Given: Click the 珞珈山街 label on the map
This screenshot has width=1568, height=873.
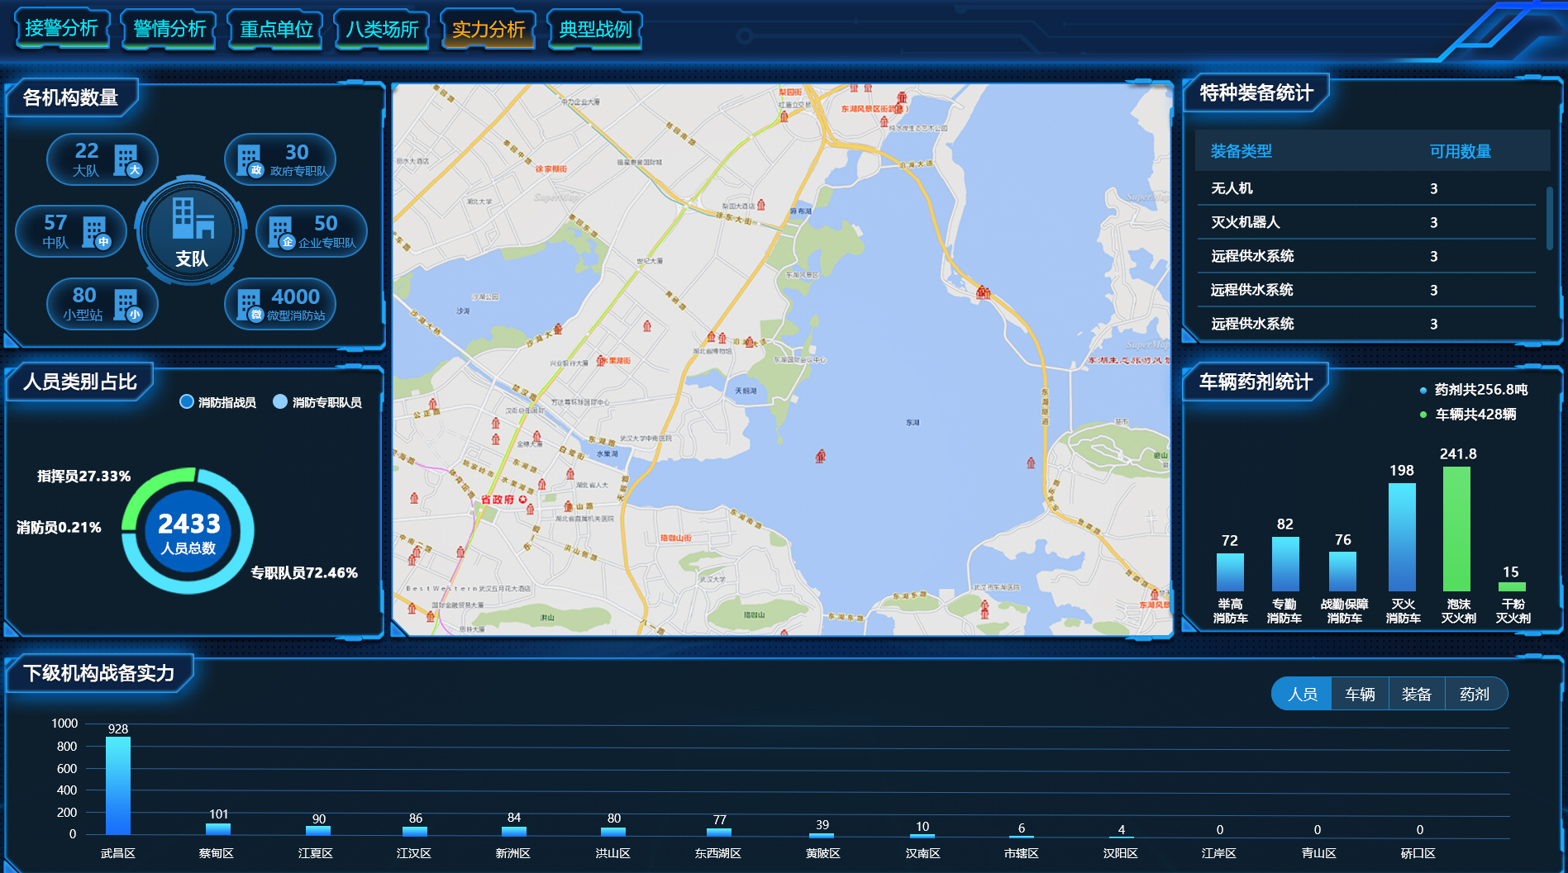Looking at the screenshot, I should coord(675,538).
